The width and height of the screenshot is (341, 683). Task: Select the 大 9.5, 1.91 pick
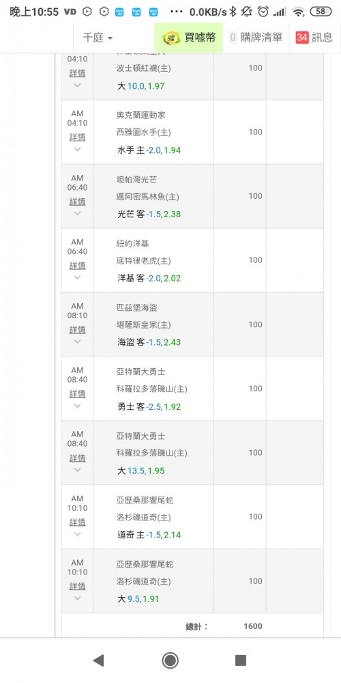point(138,599)
